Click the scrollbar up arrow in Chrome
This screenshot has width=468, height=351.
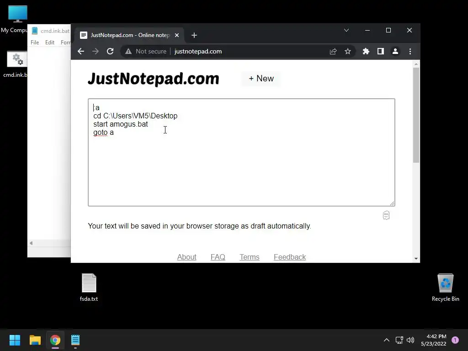416,64
